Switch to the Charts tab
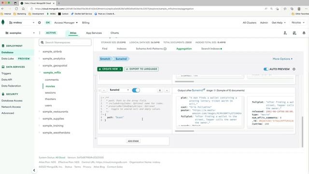Viewport: 309px width, 174px height. (114, 33)
